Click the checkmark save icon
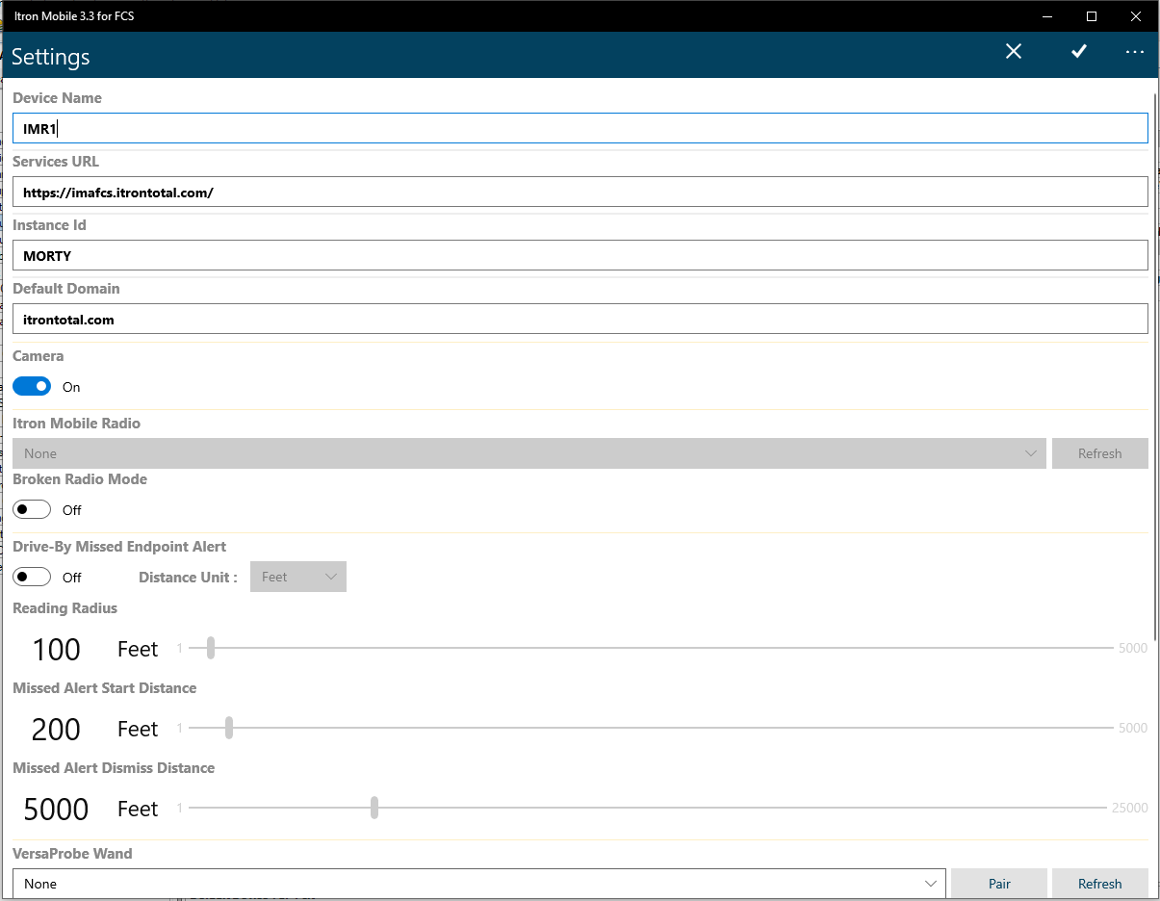This screenshot has width=1160, height=901. click(1079, 52)
